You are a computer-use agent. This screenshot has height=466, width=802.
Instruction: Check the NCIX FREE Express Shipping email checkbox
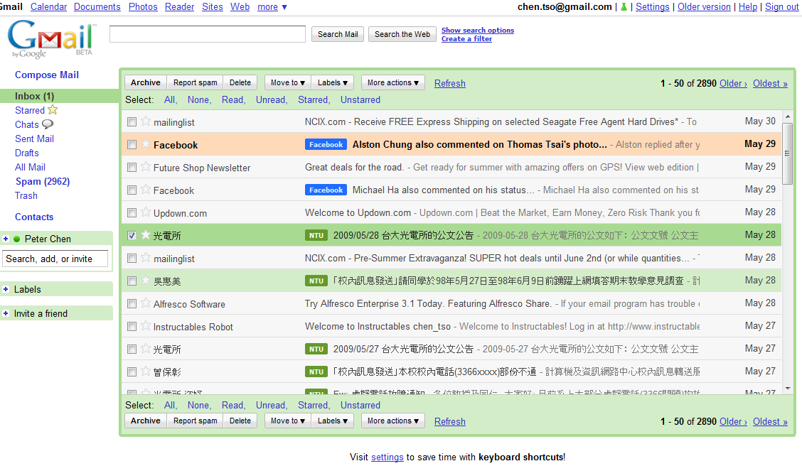[x=132, y=122]
